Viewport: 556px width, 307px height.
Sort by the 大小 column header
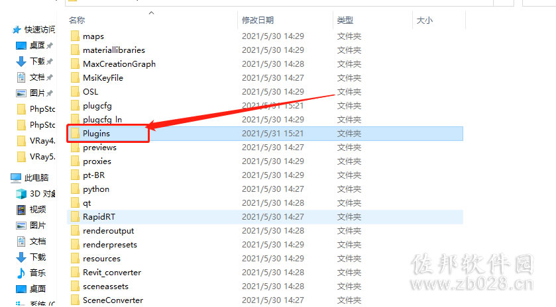click(x=424, y=21)
